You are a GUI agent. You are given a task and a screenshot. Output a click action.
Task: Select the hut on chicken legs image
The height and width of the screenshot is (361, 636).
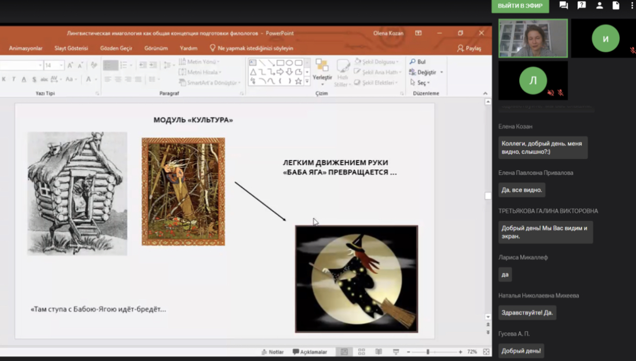click(77, 193)
